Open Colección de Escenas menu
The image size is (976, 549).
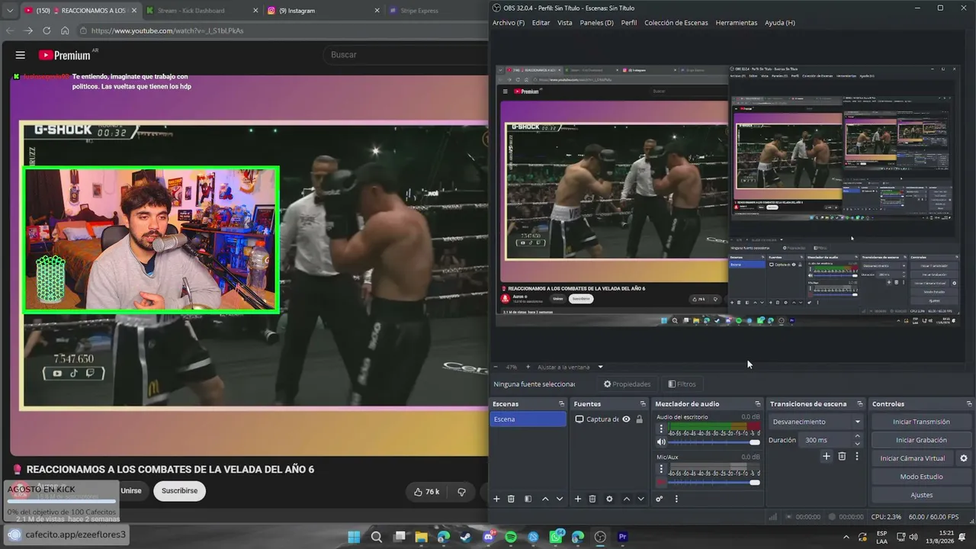[676, 23]
